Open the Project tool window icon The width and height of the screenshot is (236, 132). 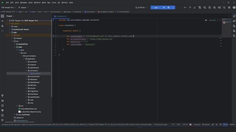3,16
